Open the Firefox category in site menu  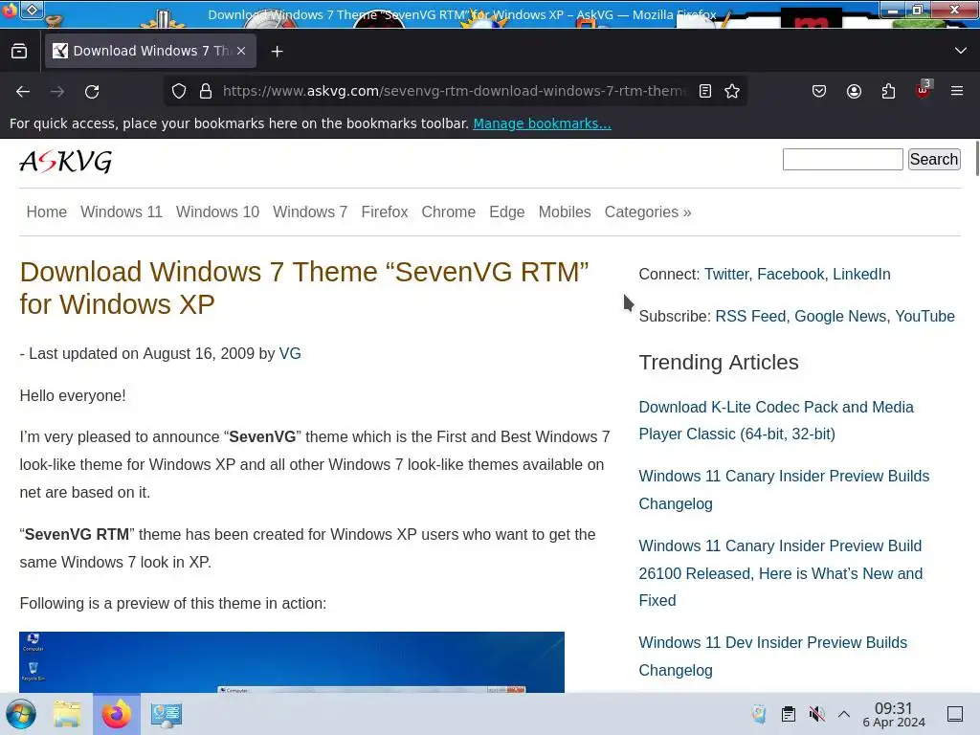tap(385, 212)
